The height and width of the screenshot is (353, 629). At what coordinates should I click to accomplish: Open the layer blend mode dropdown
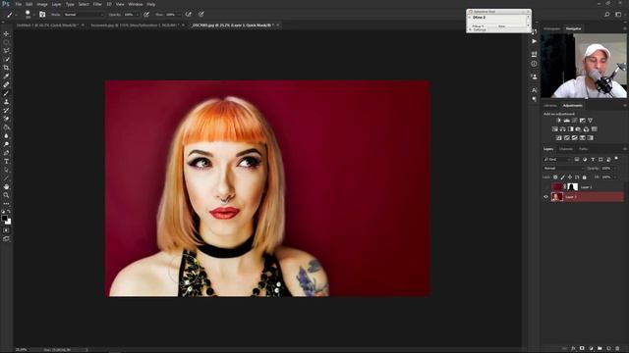[563, 168]
